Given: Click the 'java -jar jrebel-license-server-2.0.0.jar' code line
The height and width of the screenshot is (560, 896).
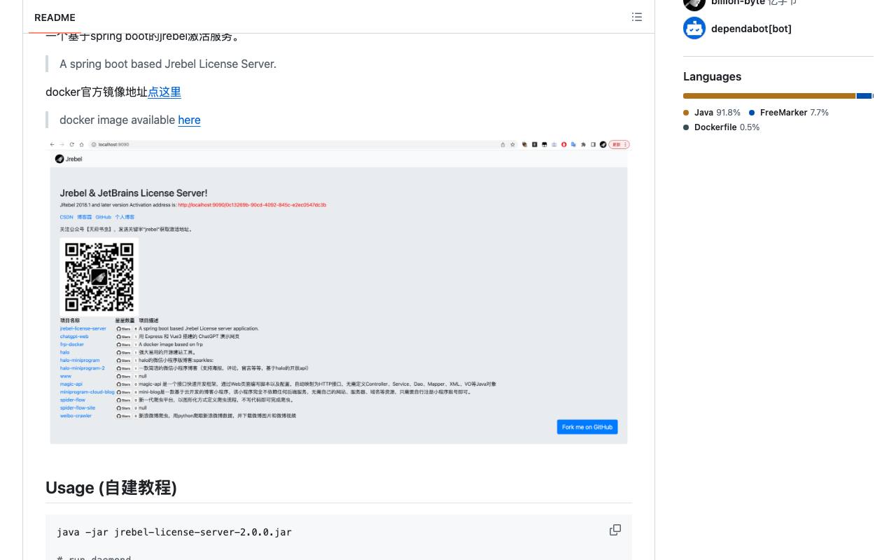Looking at the screenshot, I should coord(174,532).
